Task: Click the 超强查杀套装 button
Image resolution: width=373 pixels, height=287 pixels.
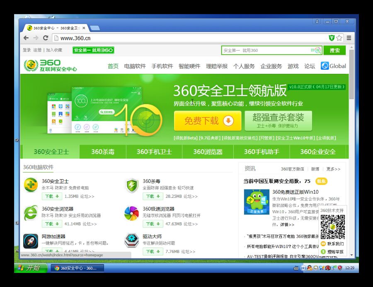Action: (x=279, y=121)
